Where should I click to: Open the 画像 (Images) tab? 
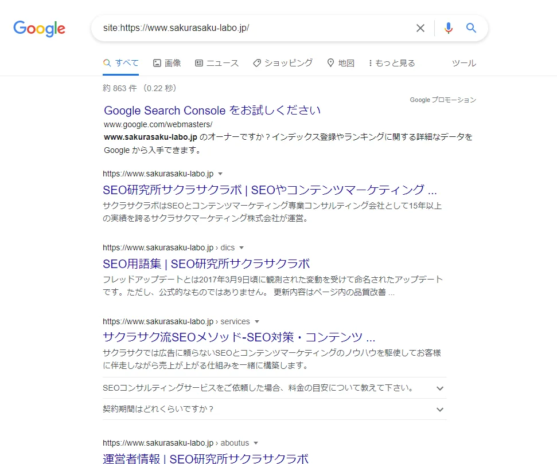(167, 63)
